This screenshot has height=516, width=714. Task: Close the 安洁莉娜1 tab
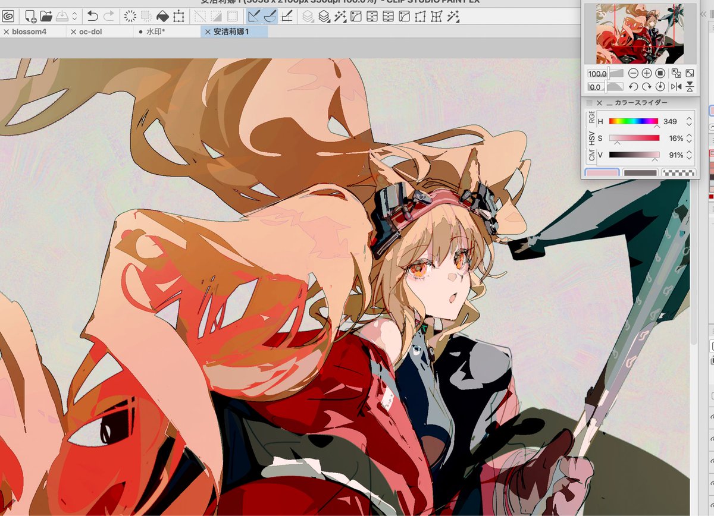tap(207, 32)
